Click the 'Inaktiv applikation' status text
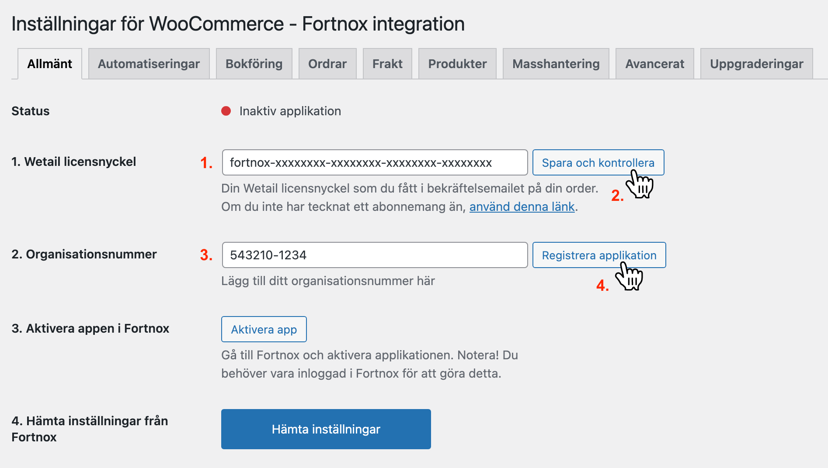The width and height of the screenshot is (828, 468). 290,111
